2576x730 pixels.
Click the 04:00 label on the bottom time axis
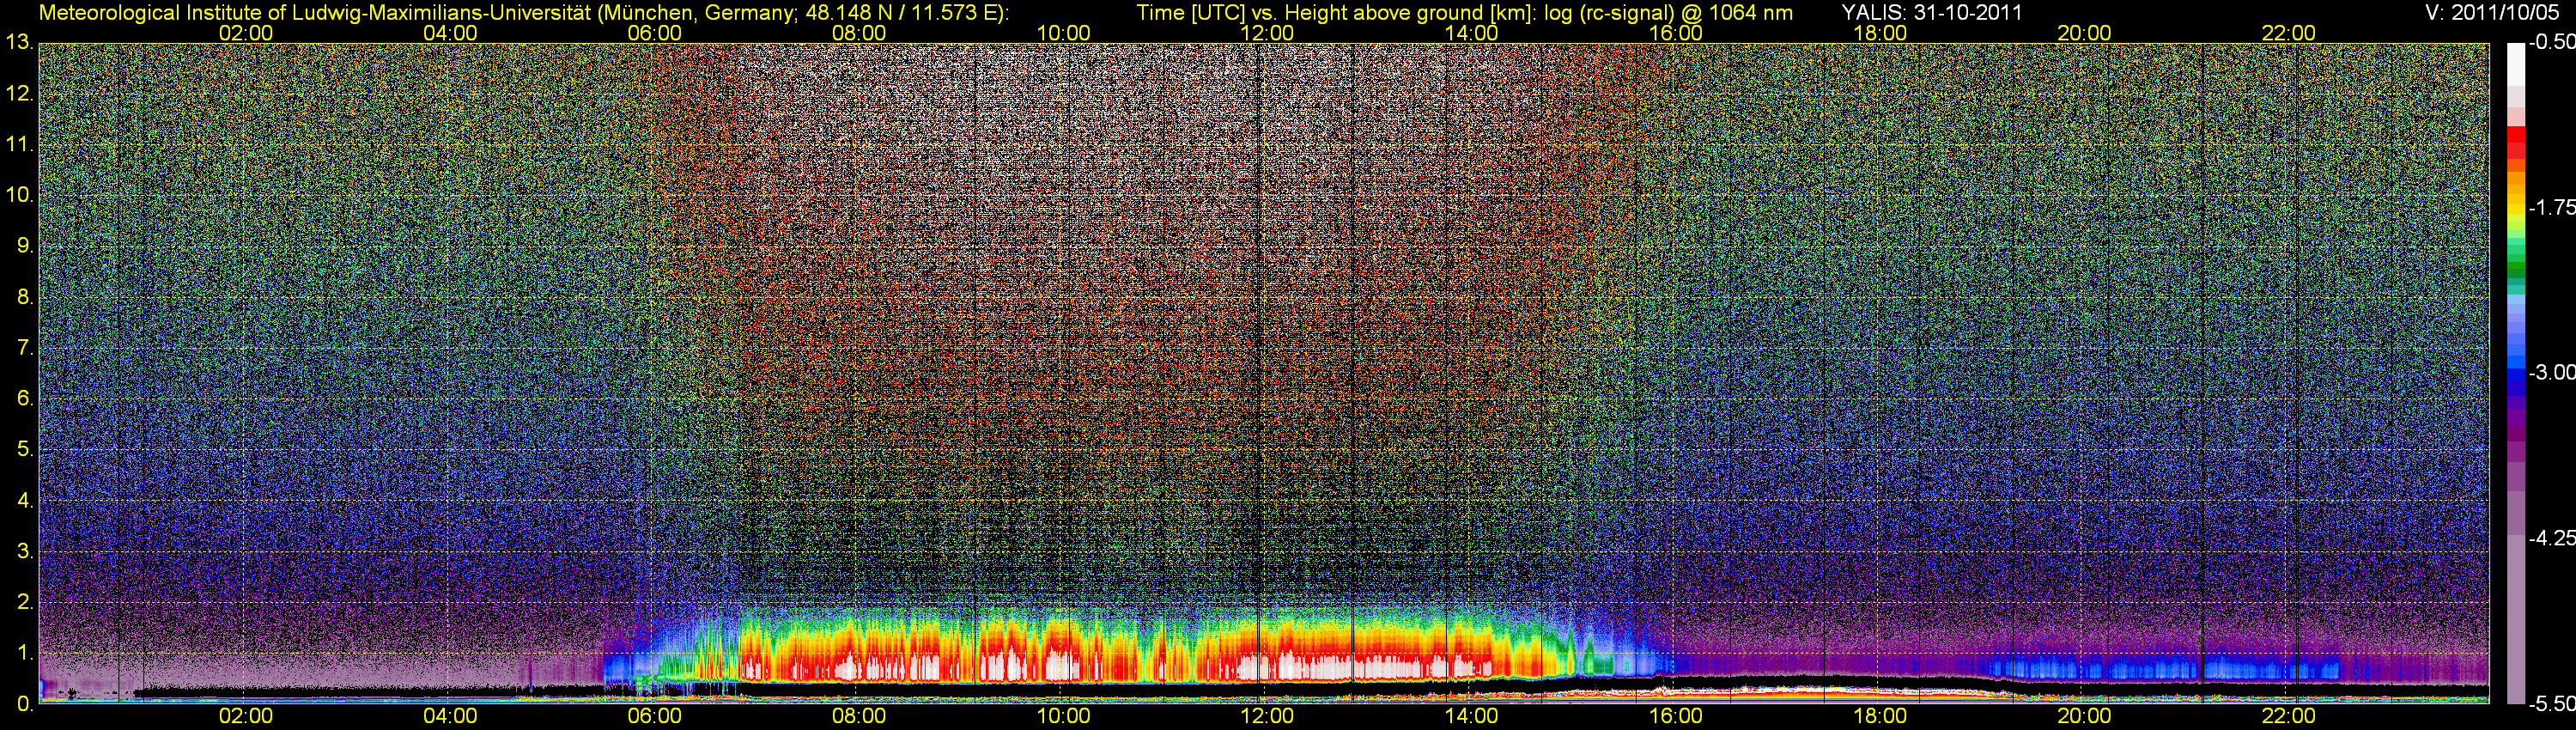coord(450,717)
